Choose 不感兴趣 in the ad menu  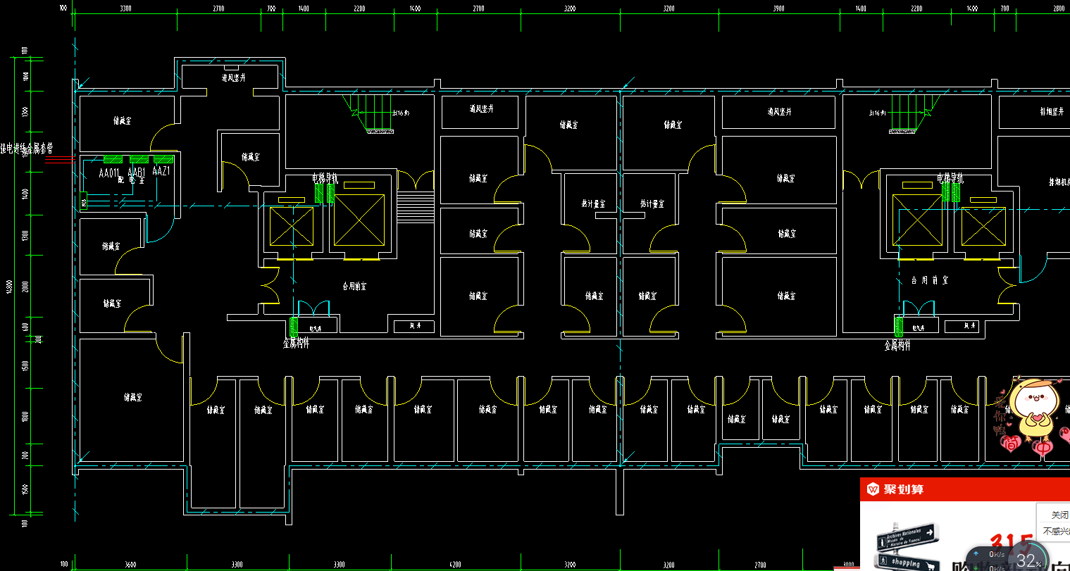pos(1057,532)
